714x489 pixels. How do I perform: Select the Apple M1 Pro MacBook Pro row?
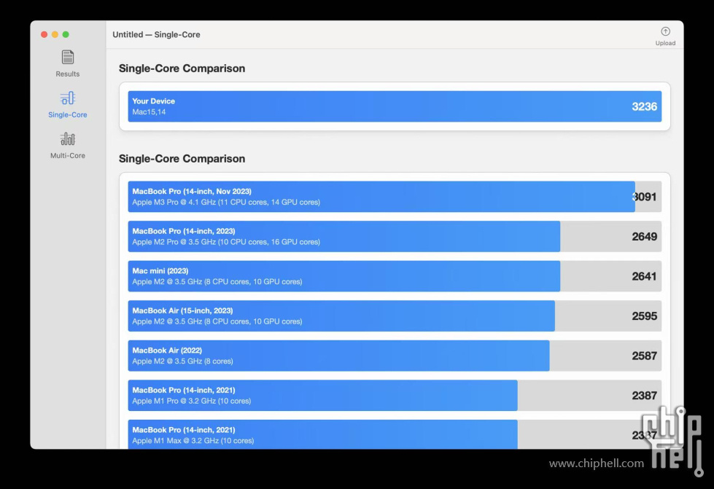(x=395, y=395)
